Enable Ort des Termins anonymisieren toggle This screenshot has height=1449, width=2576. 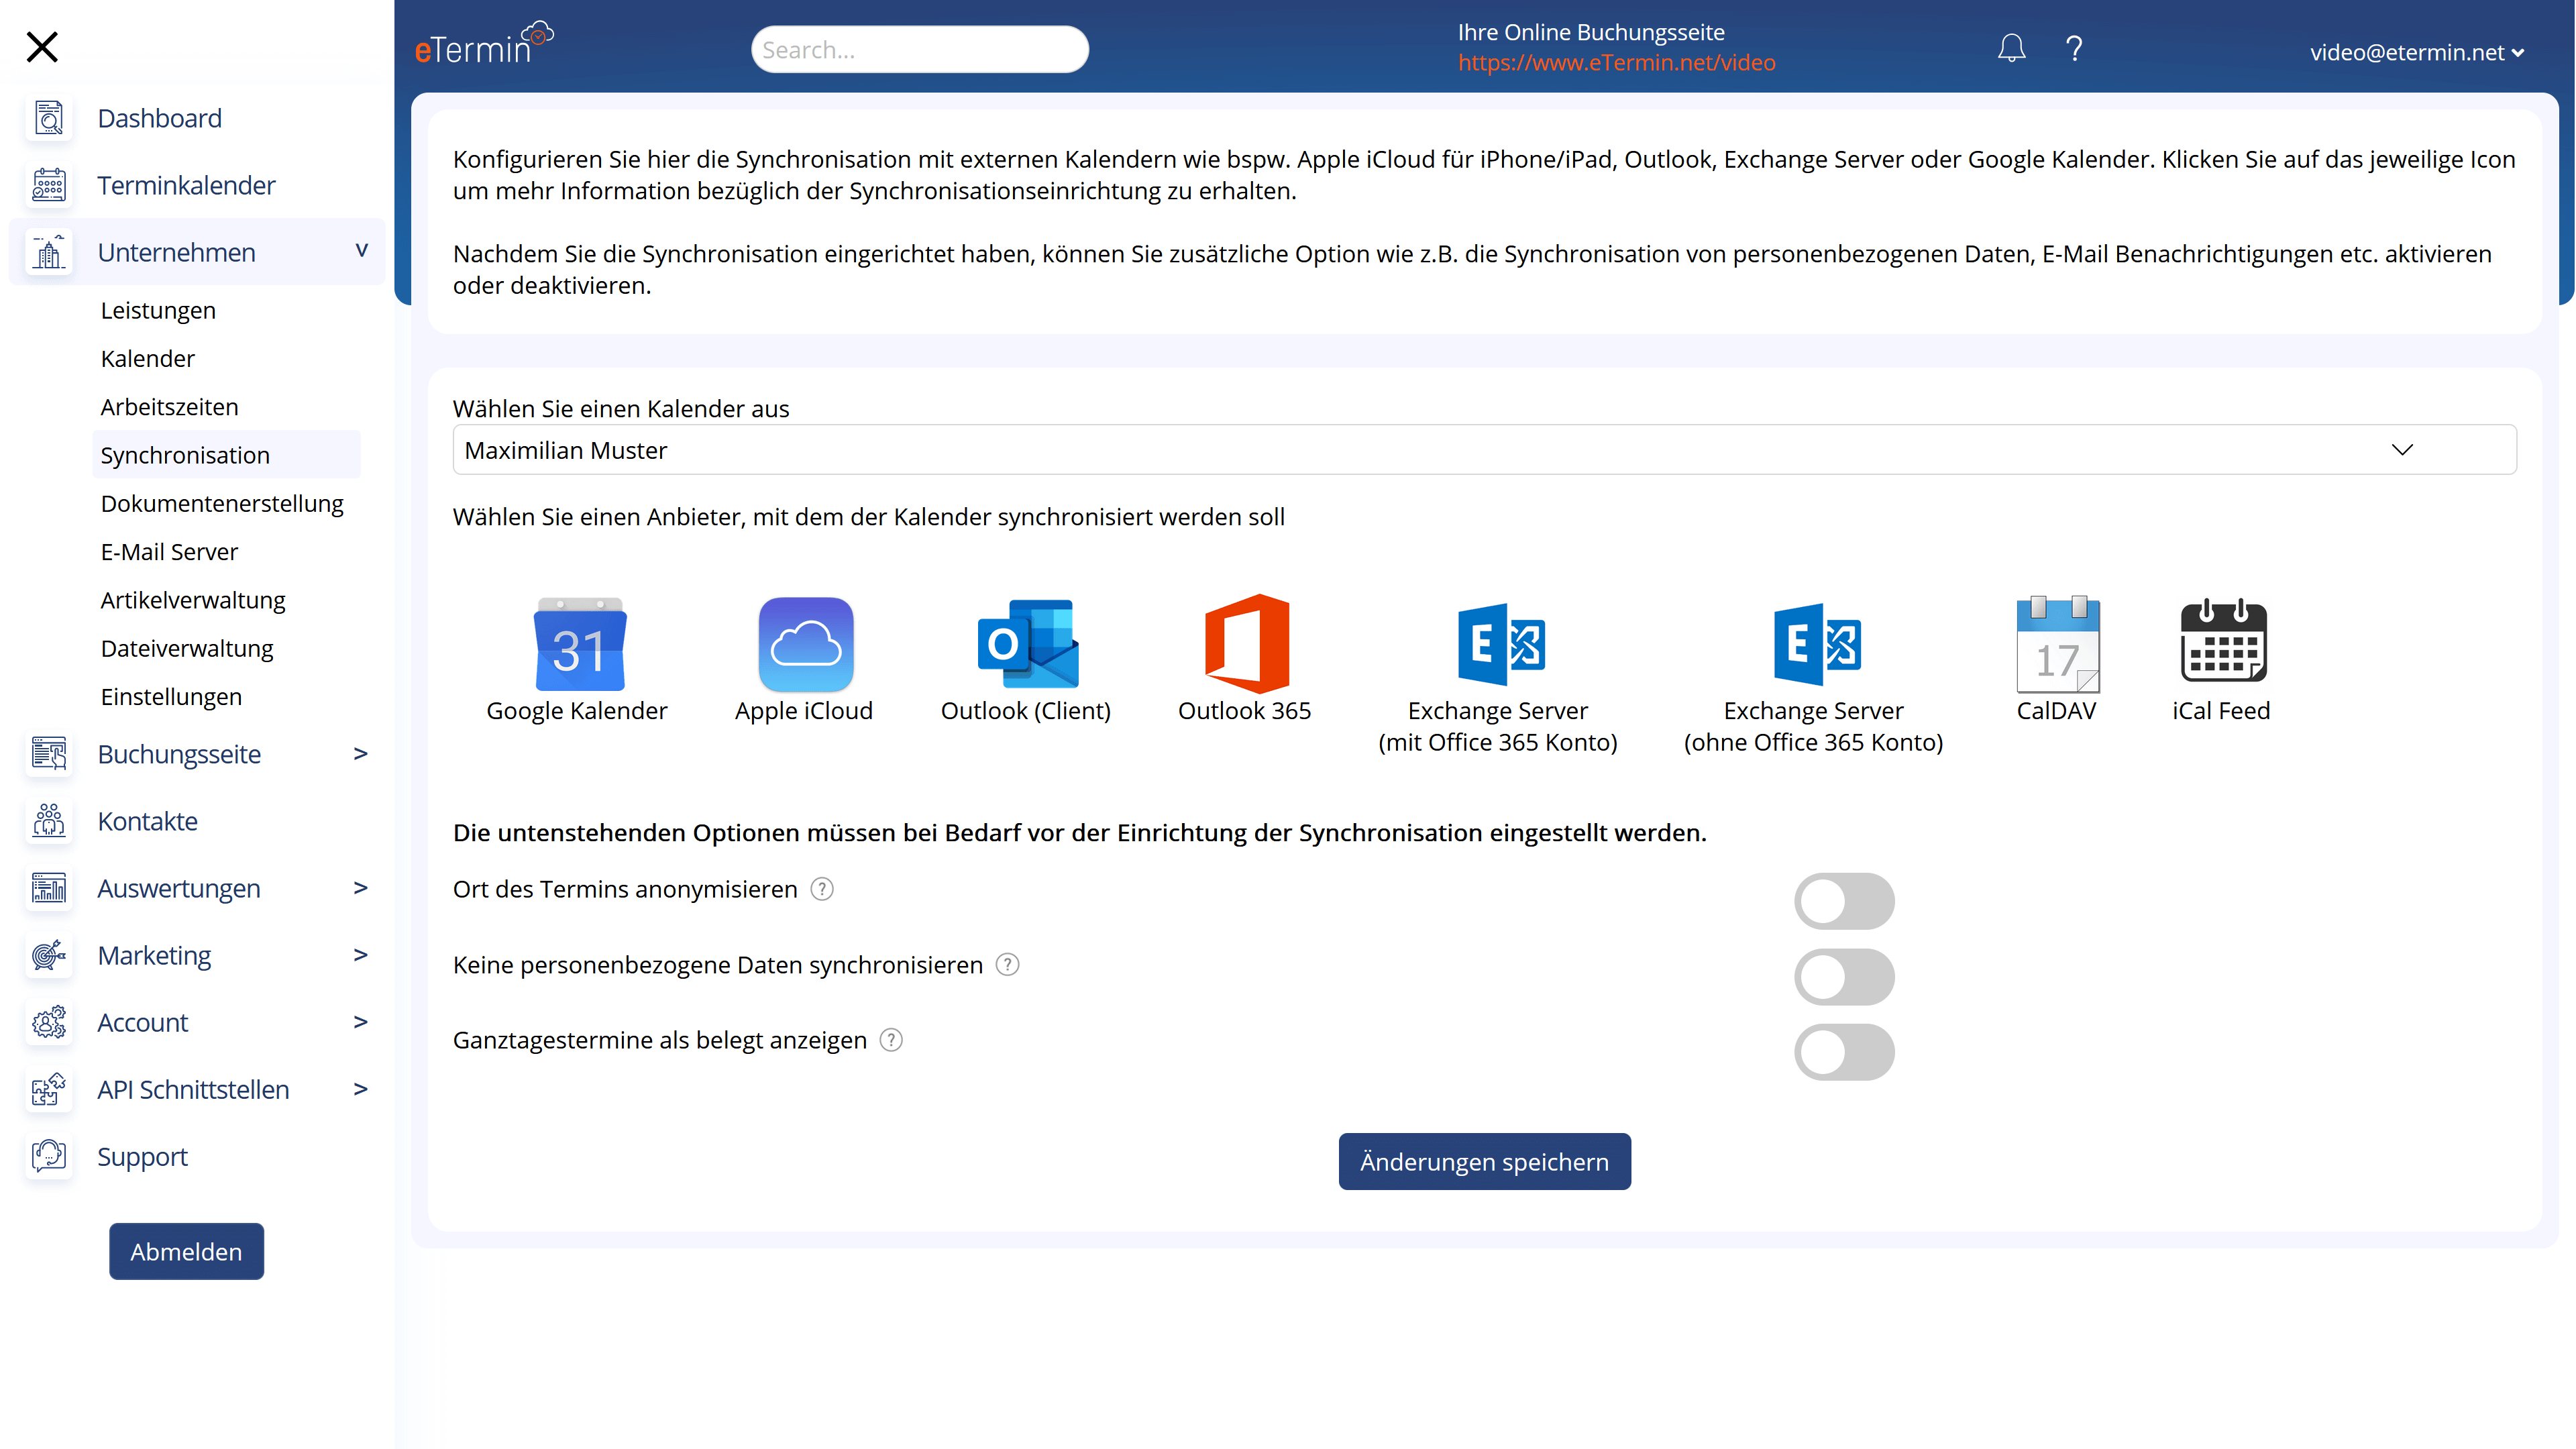pyautogui.click(x=1843, y=900)
